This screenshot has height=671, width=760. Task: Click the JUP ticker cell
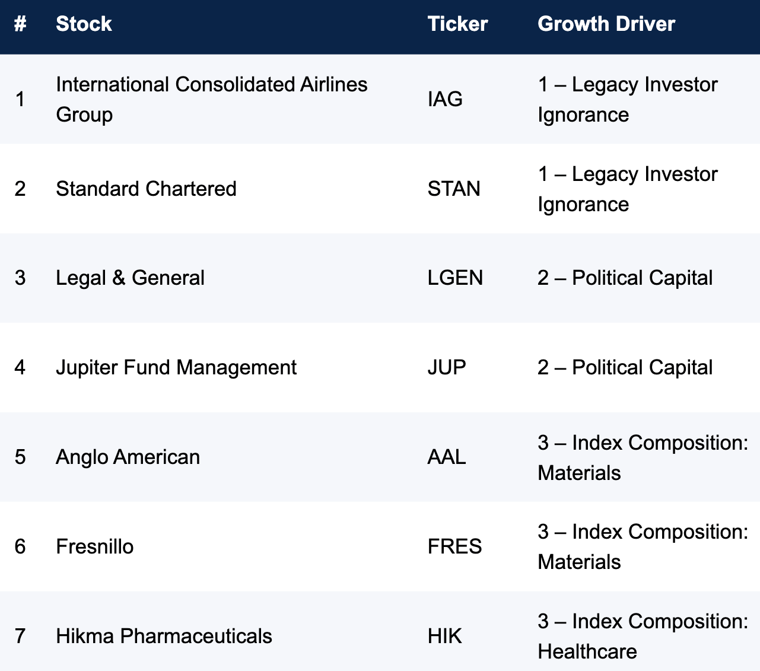447,367
